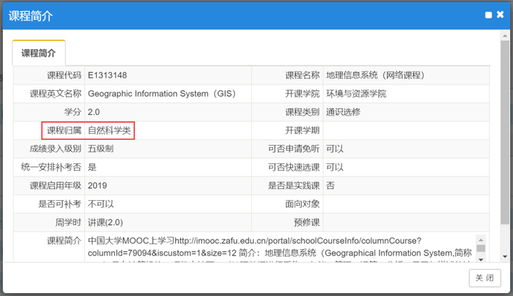Click the 关闭 button
This screenshot has width=513, height=296.
tap(484, 278)
